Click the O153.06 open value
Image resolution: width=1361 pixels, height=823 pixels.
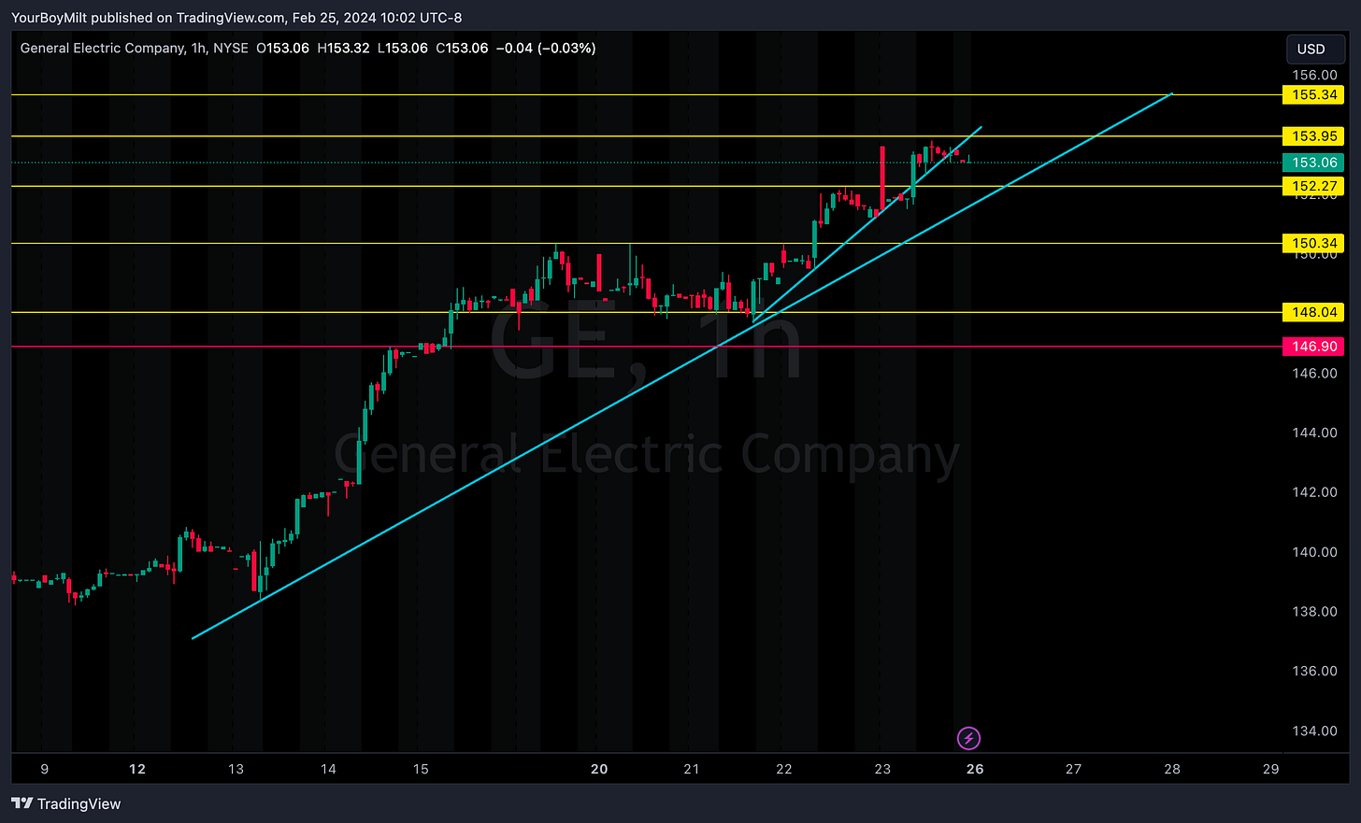(282, 48)
